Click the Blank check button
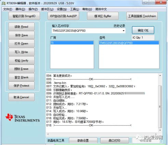This screenshot has height=145, width=168. (22, 77)
